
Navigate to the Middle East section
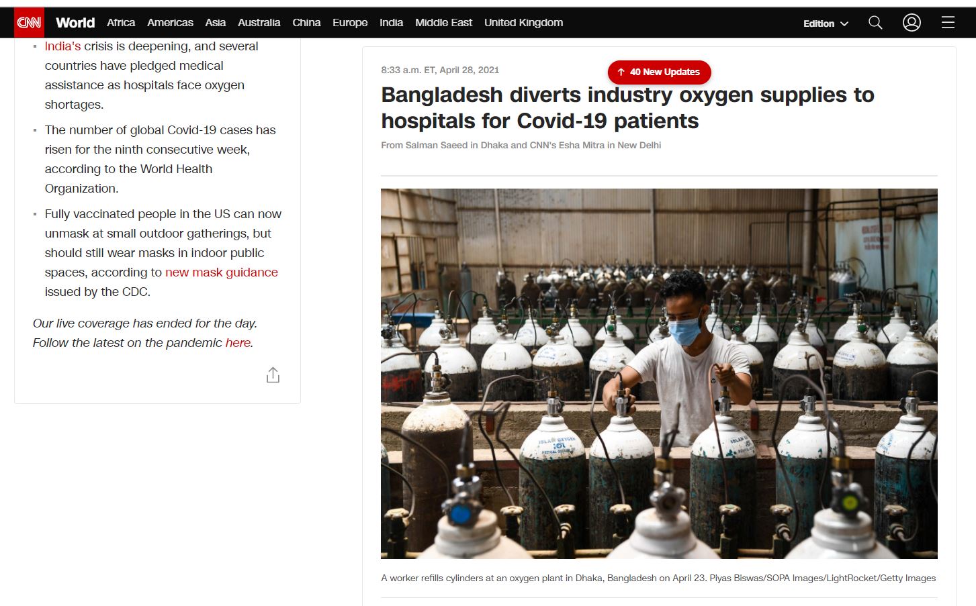[443, 23]
